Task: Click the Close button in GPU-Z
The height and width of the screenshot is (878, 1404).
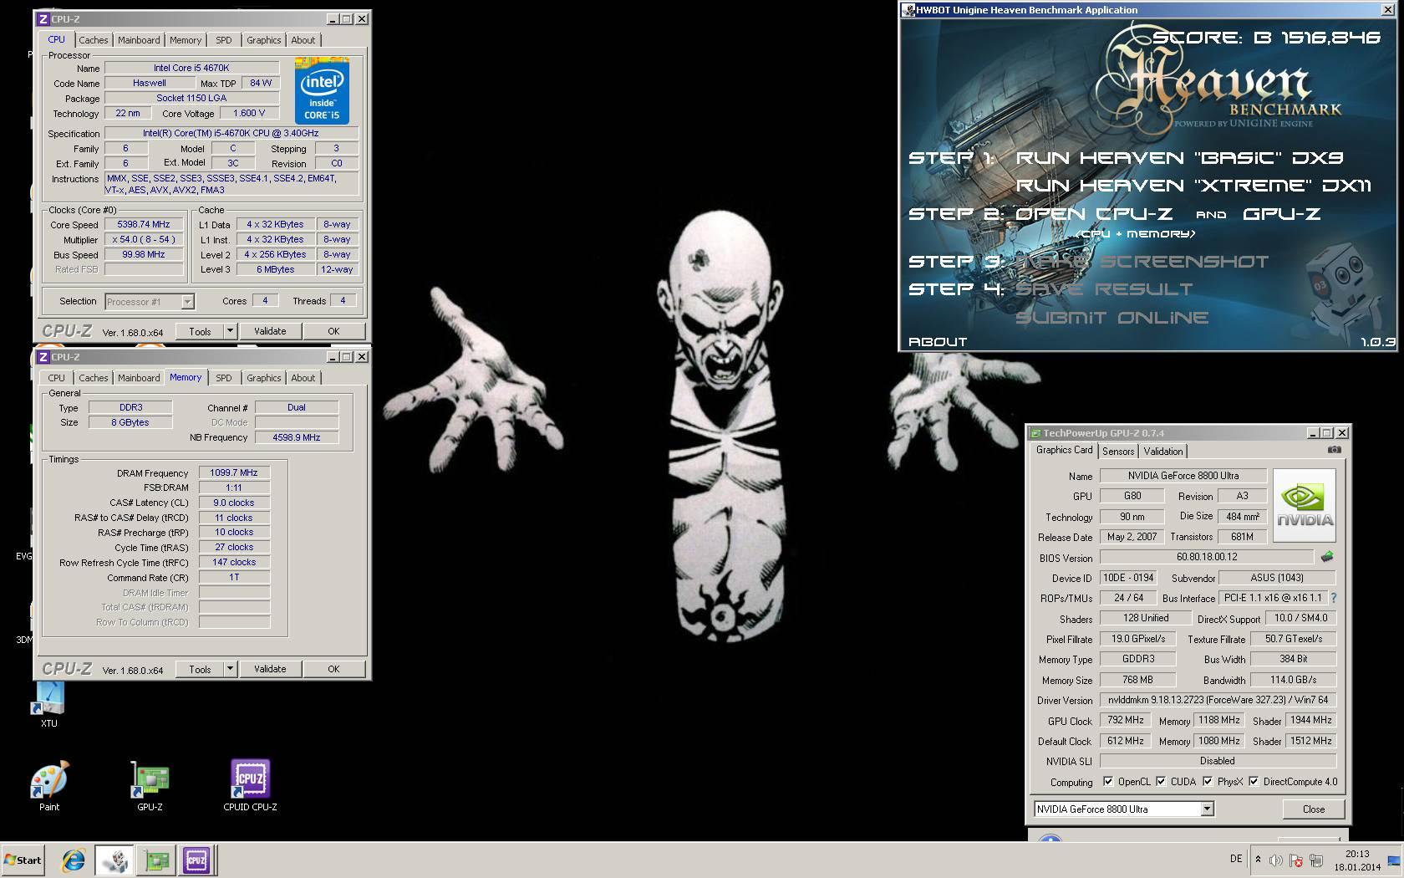Action: [x=1314, y=809]
